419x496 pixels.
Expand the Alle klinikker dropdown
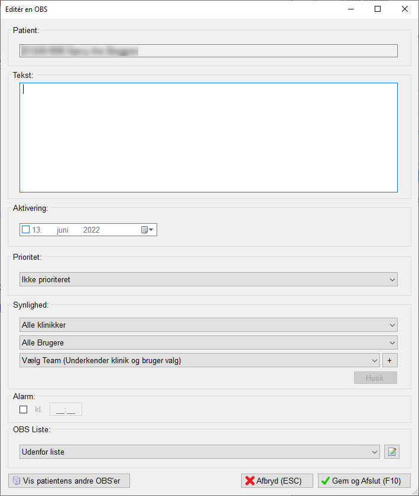(209, 325)
